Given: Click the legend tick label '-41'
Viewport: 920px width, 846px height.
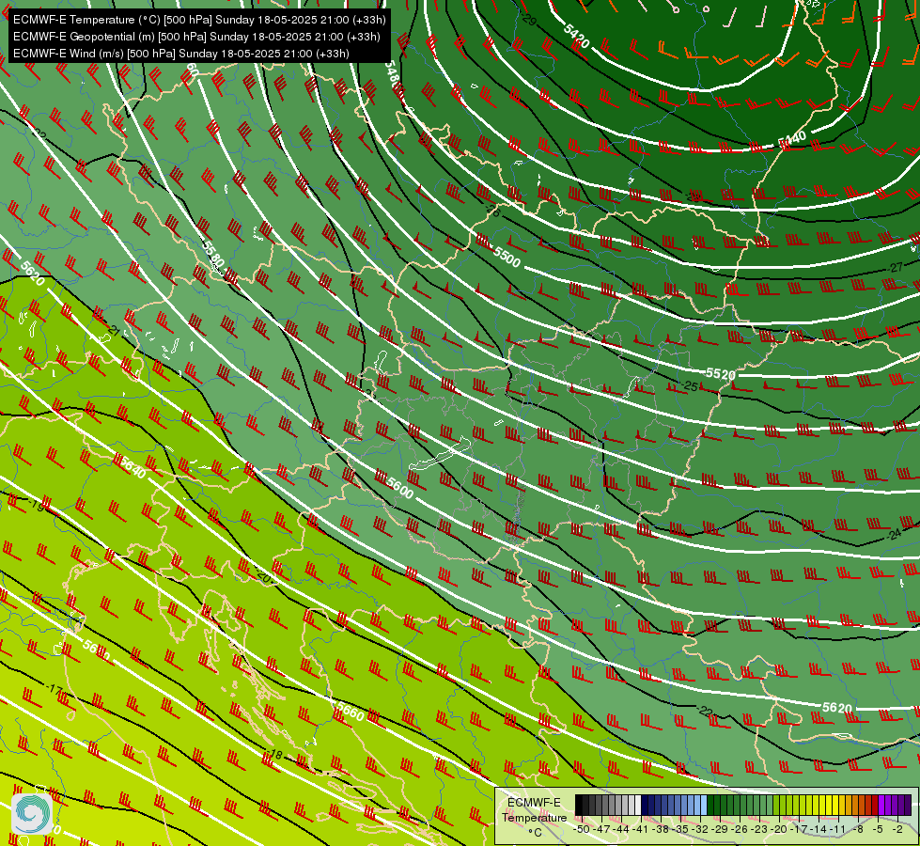Looking at the screenshot, I should coord(641,829).
